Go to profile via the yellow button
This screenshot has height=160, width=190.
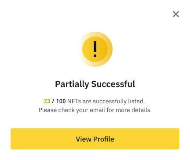click(x=95, y=139)
